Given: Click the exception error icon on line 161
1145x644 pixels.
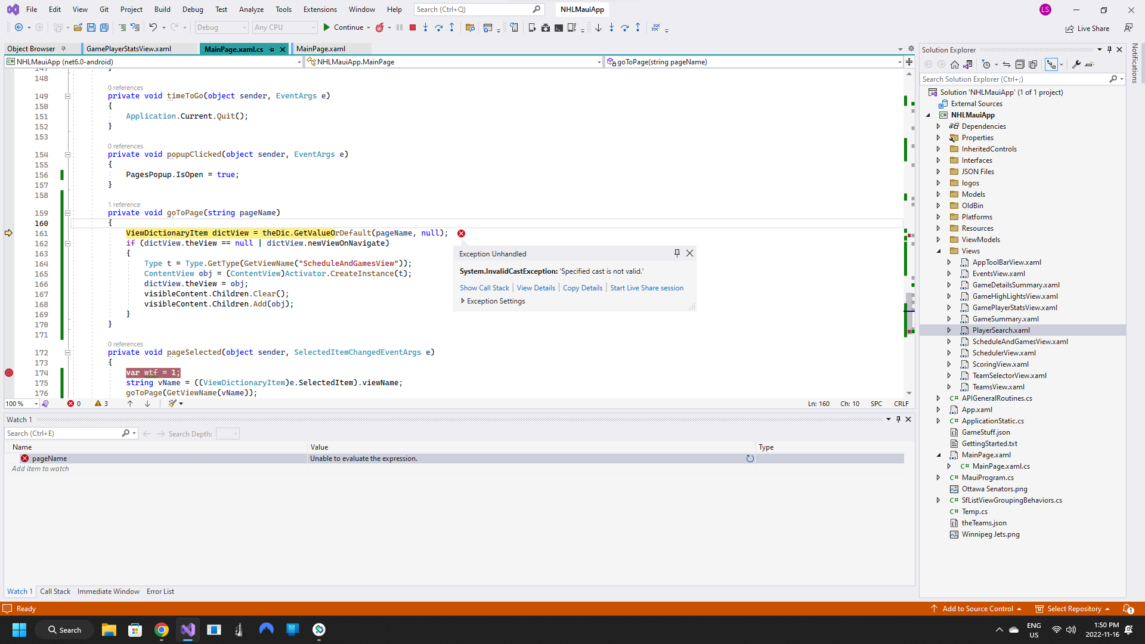Looking at the screenshot, I should 461,234.
